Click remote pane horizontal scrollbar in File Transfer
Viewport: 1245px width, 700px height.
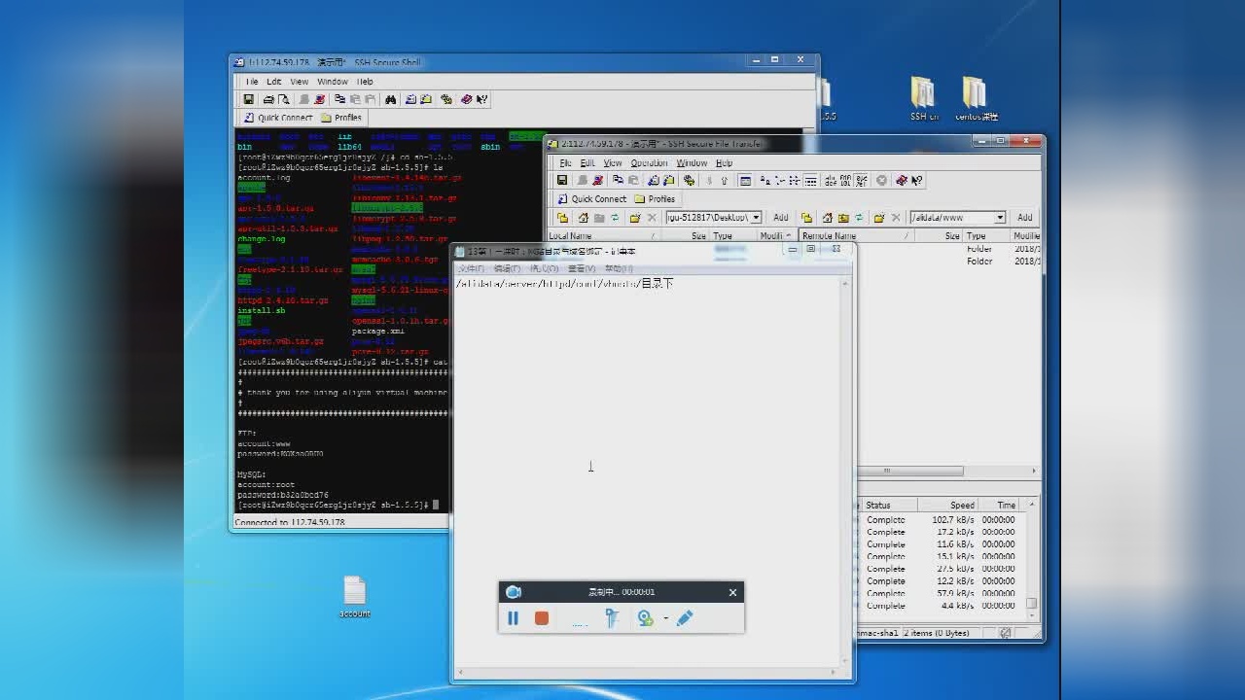(x=909, y=471)
